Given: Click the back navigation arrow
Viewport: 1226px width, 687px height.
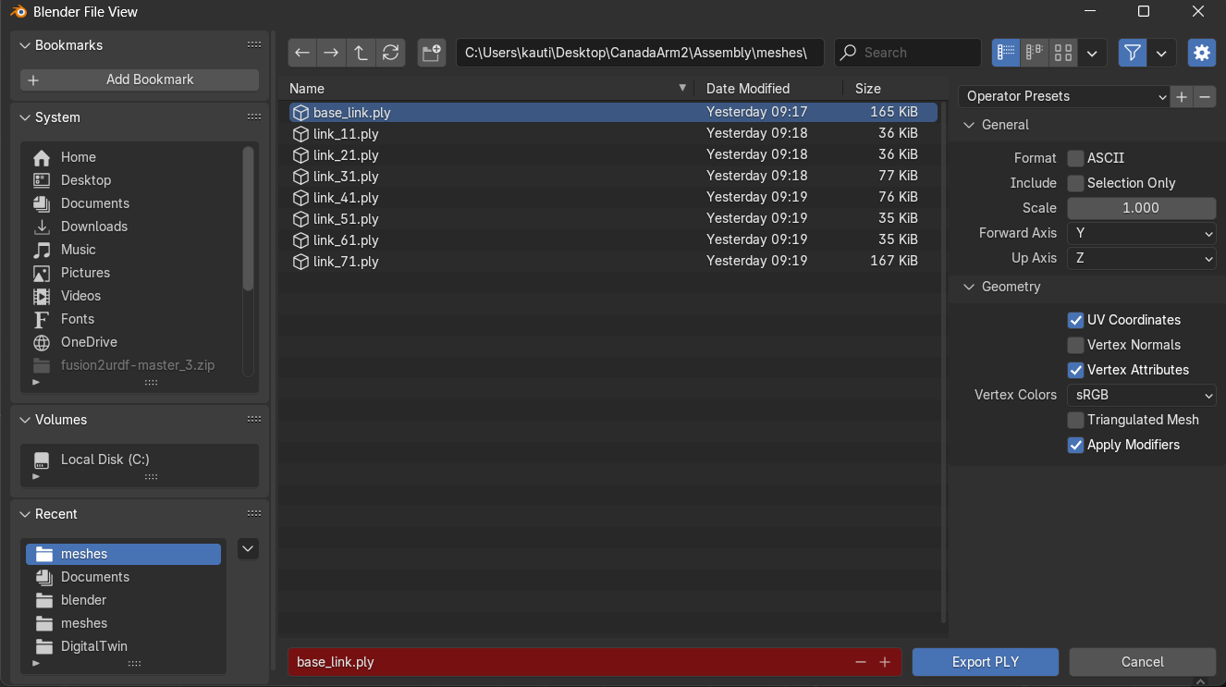Looking at the screenshot, I should tap(302, 53).
